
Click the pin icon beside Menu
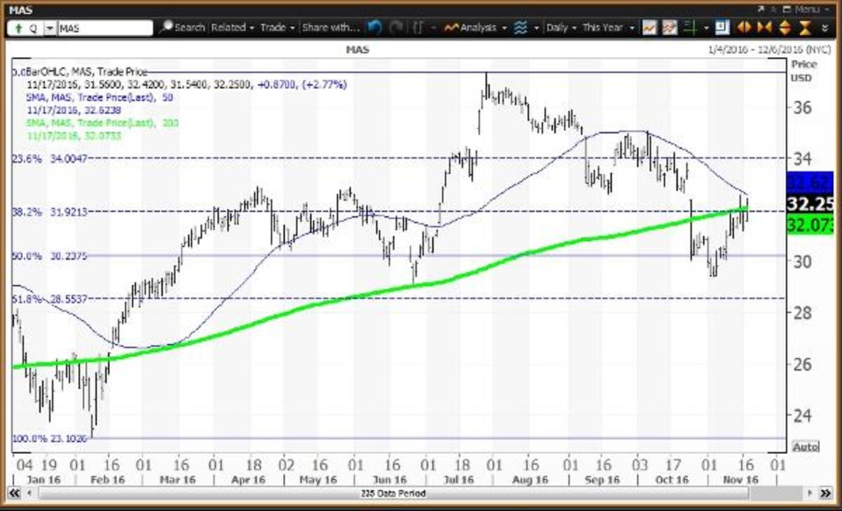(774, 8)
